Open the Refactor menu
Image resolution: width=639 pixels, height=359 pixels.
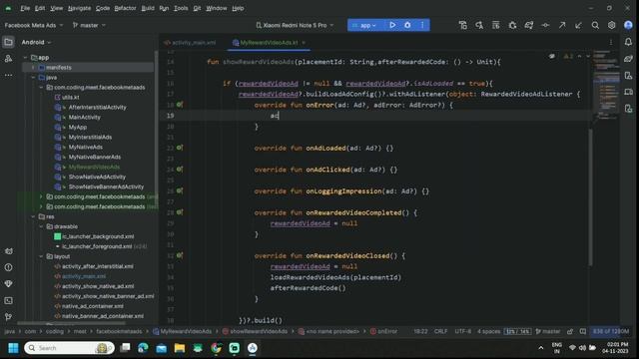125,8
